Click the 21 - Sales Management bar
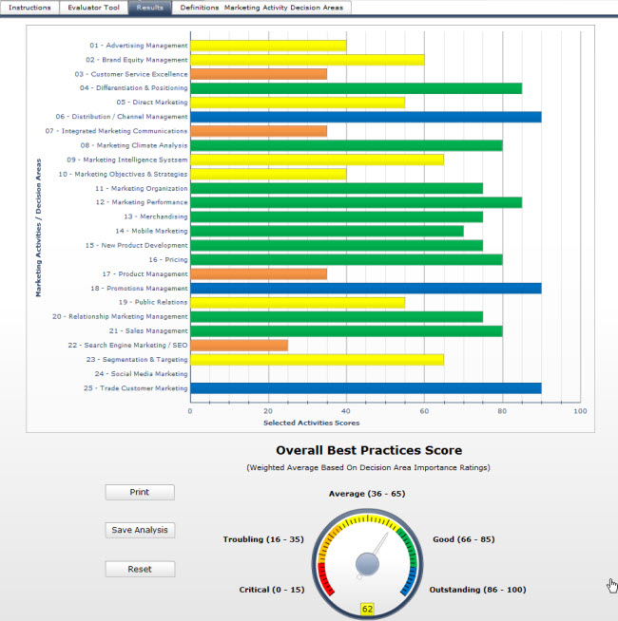The height and width of the screenshot is (621, 618). pos(346,331)
